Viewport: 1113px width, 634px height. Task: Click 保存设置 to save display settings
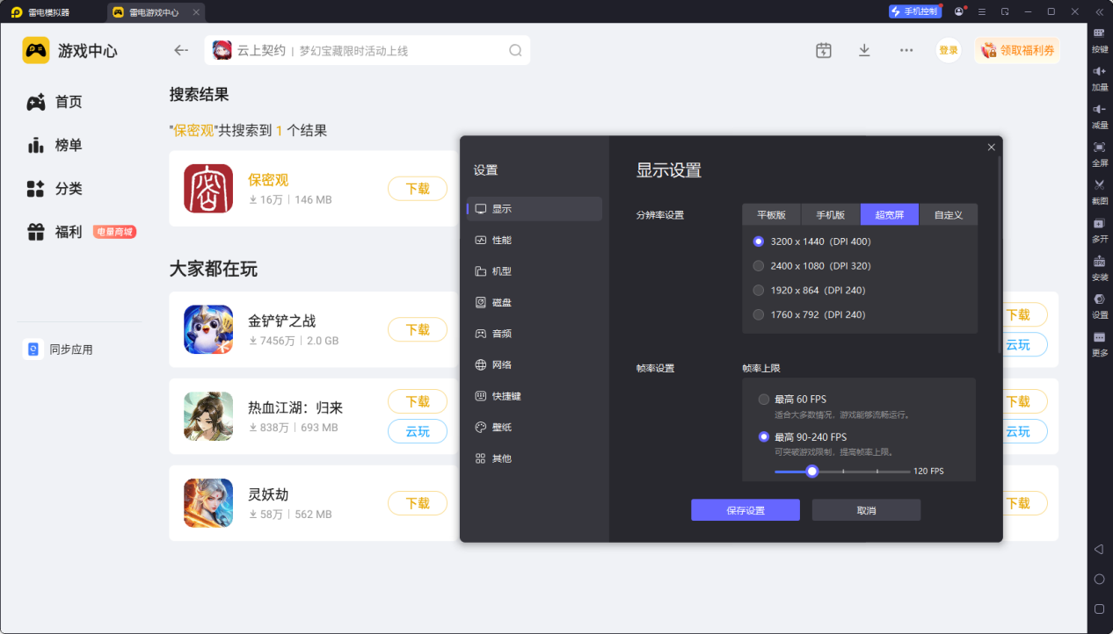click(x=745, y=509)
